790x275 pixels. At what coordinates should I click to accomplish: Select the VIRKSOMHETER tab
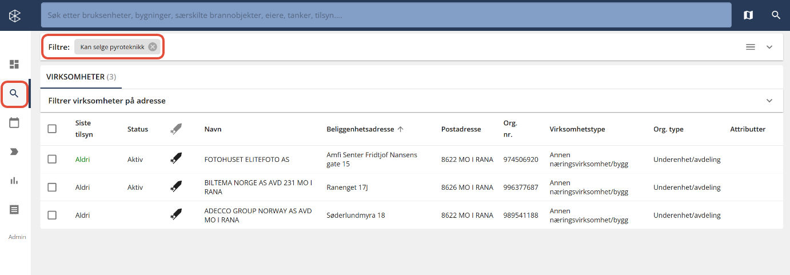coord(81,77)
